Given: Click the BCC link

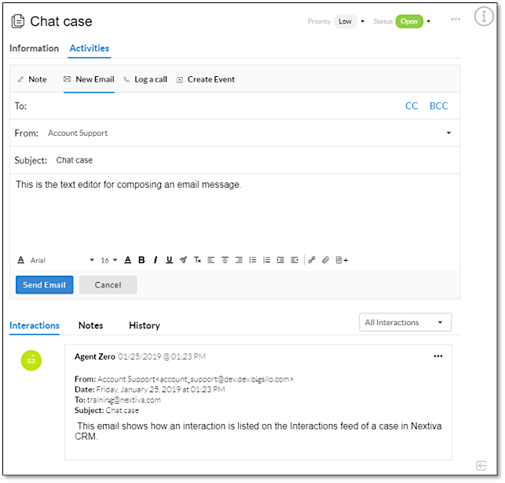Looking at the screenshot, I should tap(438, 106).
